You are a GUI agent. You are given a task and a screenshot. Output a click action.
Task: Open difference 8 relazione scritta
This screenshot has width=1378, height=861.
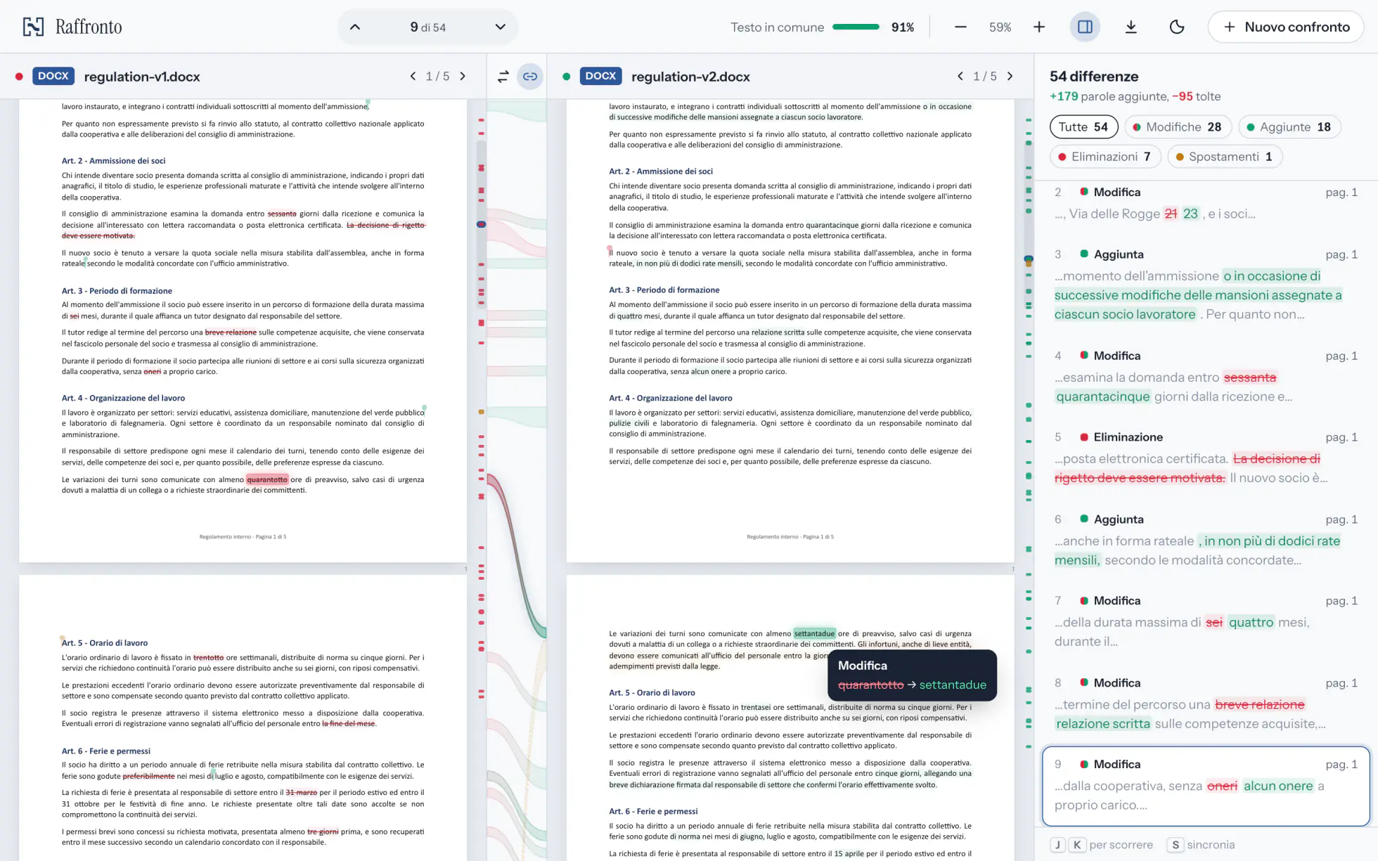click(1206, 704)
